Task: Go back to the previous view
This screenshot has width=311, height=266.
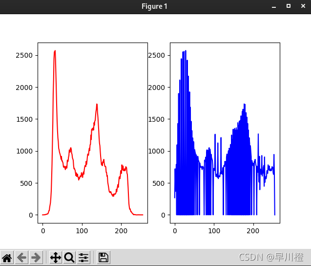Action: tap(21, 258)
